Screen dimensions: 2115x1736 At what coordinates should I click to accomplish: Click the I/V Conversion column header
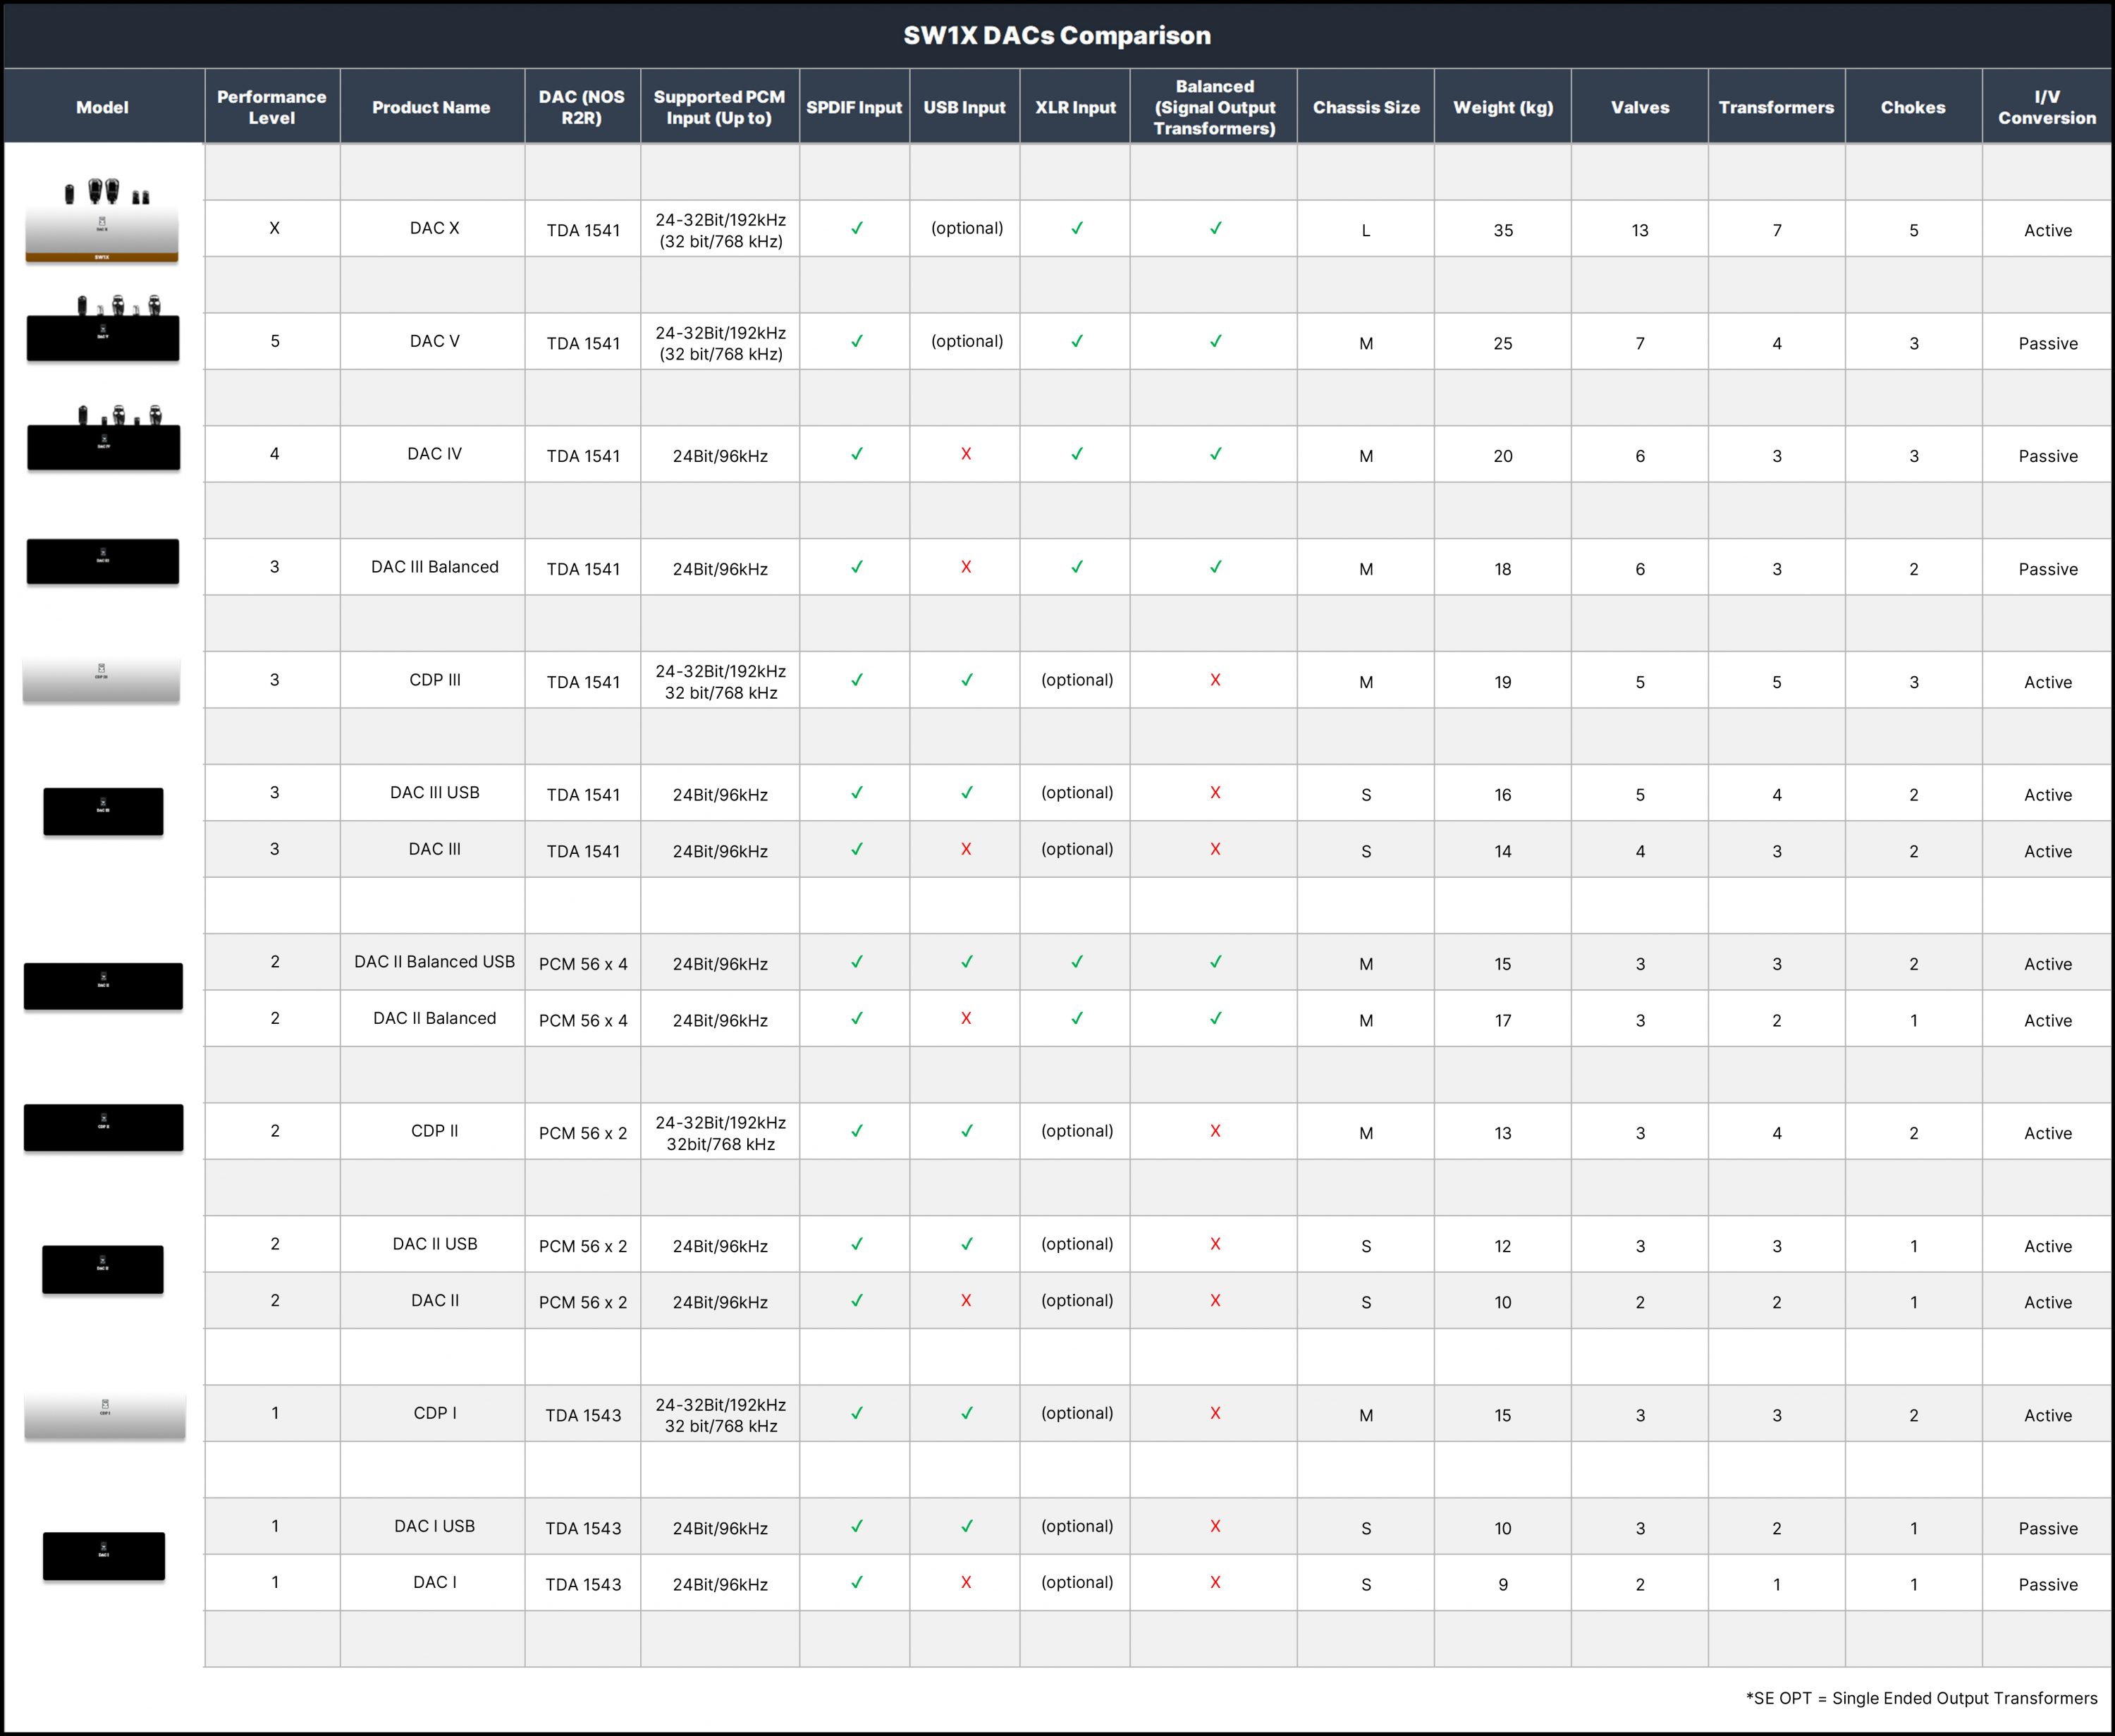(x=2047, y=107)
